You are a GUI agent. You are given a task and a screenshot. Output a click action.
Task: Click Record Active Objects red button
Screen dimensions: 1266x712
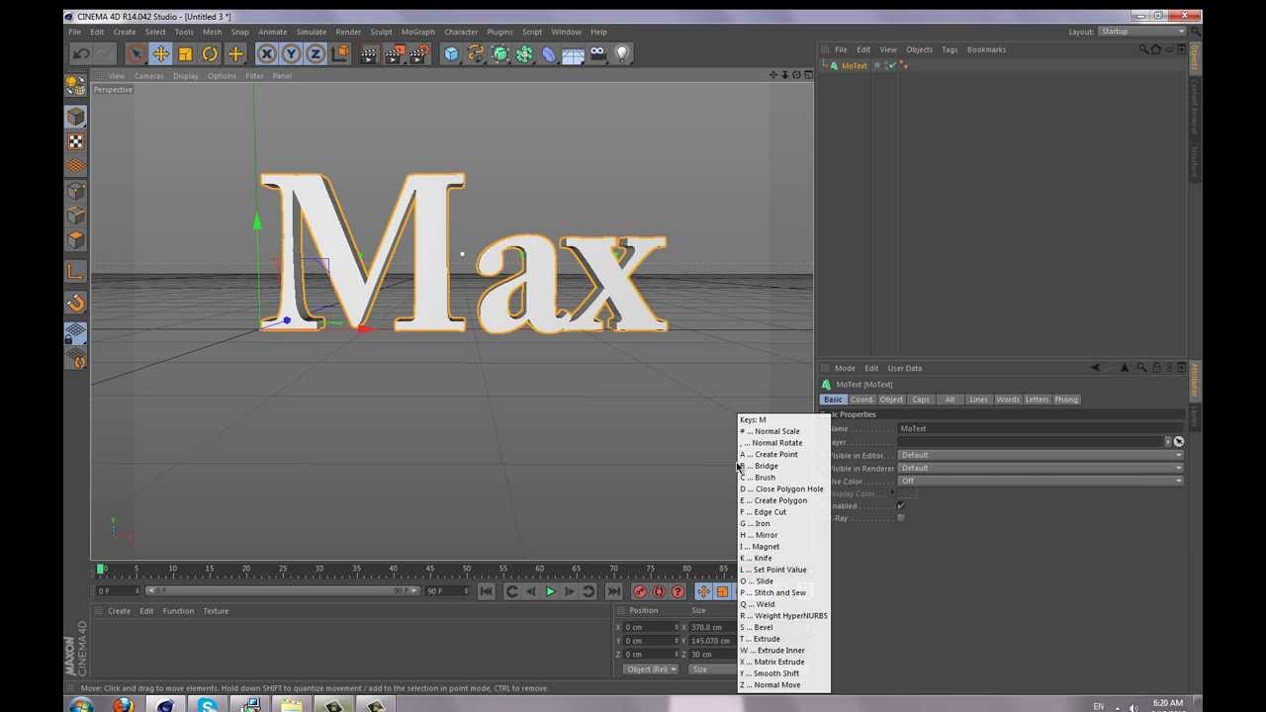[x=640, y=591]
